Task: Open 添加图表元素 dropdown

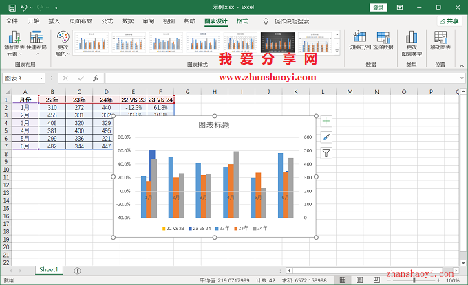Action: (x=14, y=43)
